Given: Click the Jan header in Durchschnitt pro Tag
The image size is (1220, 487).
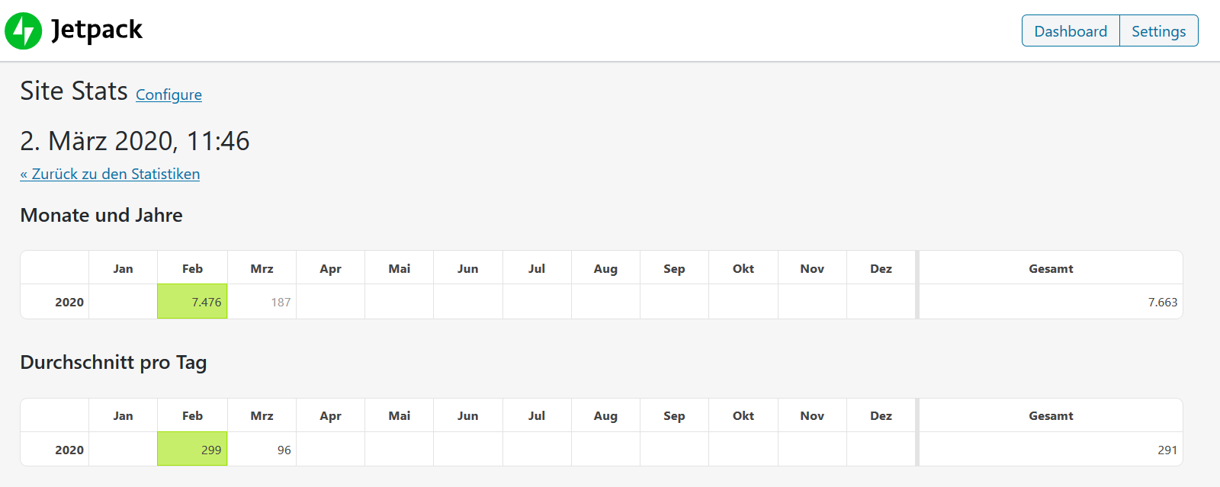Looking at the screenshot, I should (x=123, y=415).
